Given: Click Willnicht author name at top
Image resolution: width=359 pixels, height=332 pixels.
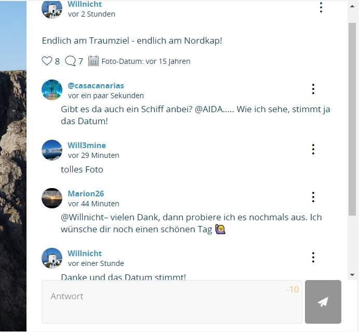Looking at the screenshot, I should (x=85, y=4).
